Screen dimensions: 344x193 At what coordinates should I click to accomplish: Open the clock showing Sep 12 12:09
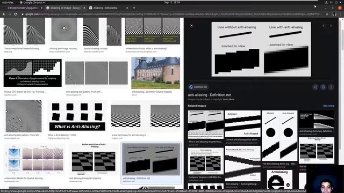[172, 2]
